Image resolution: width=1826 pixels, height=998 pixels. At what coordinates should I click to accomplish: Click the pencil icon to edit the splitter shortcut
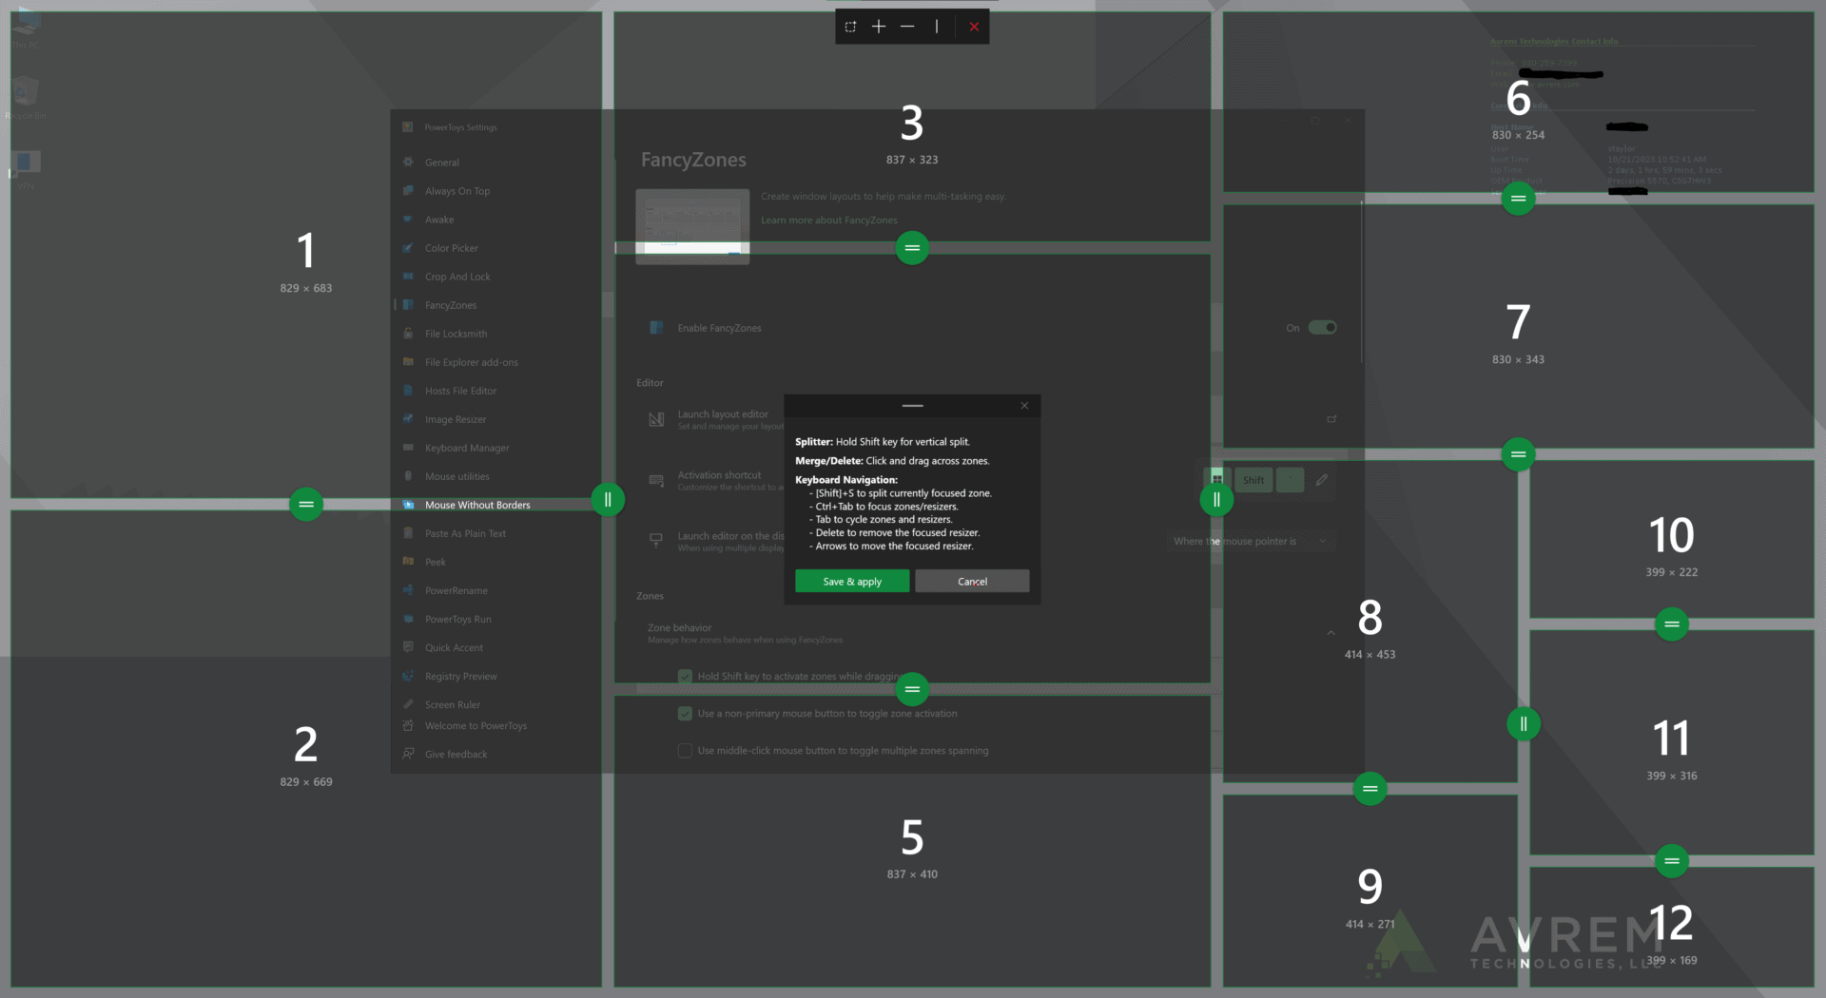tap(1321, 480)
